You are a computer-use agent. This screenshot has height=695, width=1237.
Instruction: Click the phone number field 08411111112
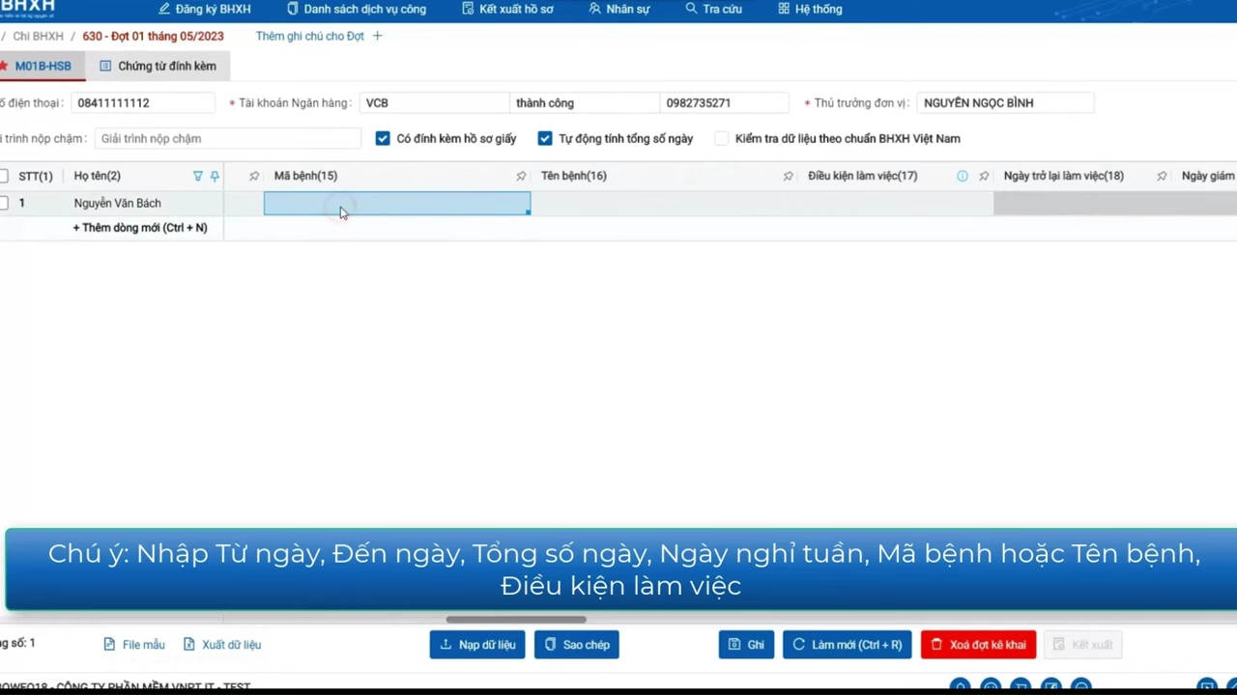pyautogui.click(x=143, y=102)
